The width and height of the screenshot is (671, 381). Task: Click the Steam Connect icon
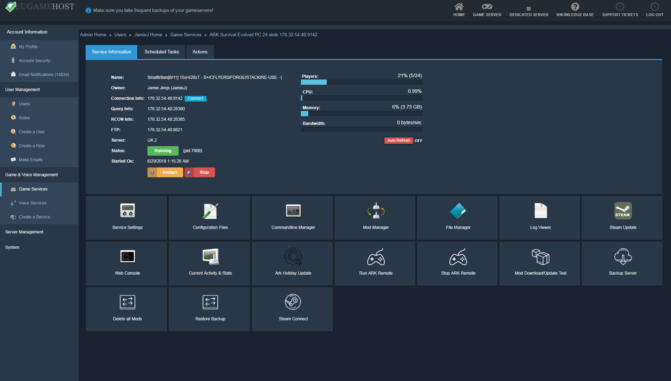click(x=293, y=302)
